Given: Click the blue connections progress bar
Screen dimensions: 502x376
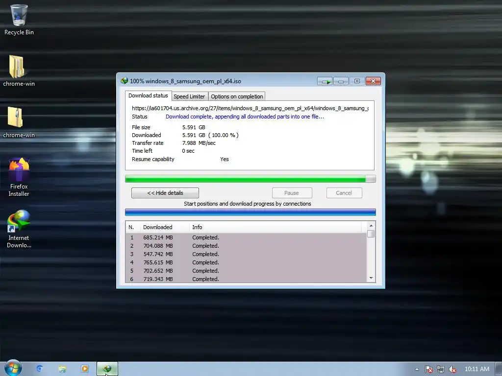Looking at the screenshot, I should pos(251,212).
